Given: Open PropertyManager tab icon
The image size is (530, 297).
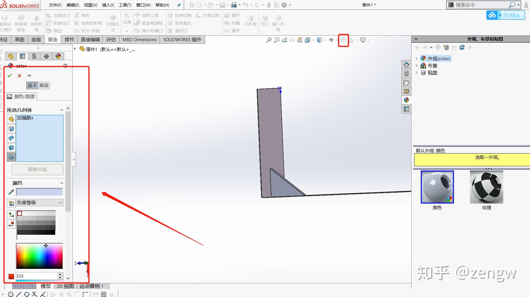Looking at the screenshot, I should tap(22, 56).
